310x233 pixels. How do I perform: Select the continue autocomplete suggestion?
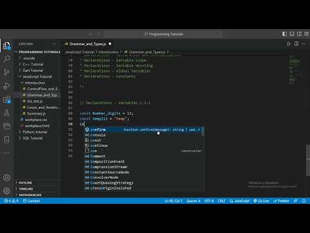coord(143,146)
